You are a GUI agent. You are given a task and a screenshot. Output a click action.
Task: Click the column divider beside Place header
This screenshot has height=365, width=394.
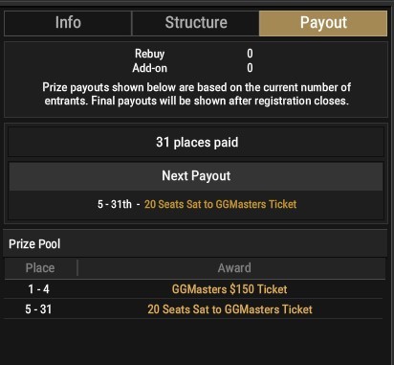77,267
